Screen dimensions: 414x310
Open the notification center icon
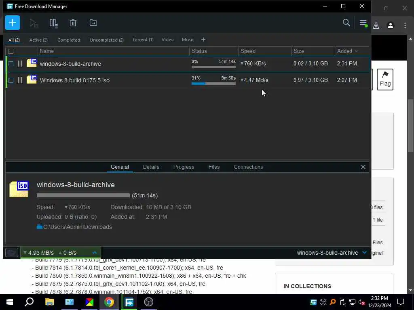pyautogui.click(x=401, y=302)
